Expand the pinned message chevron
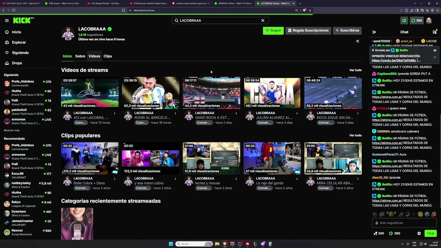 click(435, 57)
